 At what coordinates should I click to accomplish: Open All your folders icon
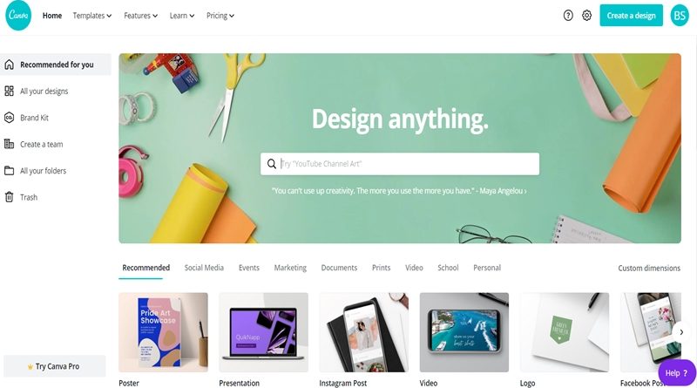click(x=9, y=171)
